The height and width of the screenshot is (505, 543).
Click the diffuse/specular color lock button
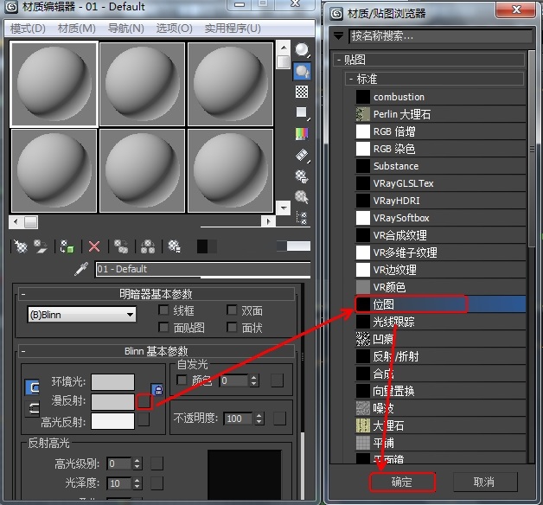pos(33,409)
